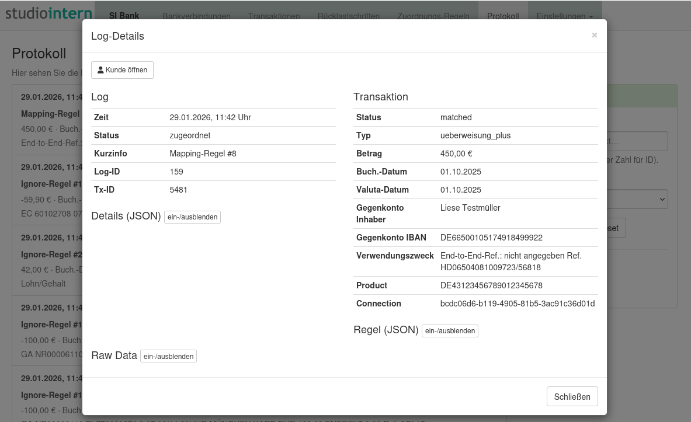The width and height of the screenshot is (691, 422).
Task: Toggle the Details (JSON) ein-/ausblenden button
Action: (192, 217)
